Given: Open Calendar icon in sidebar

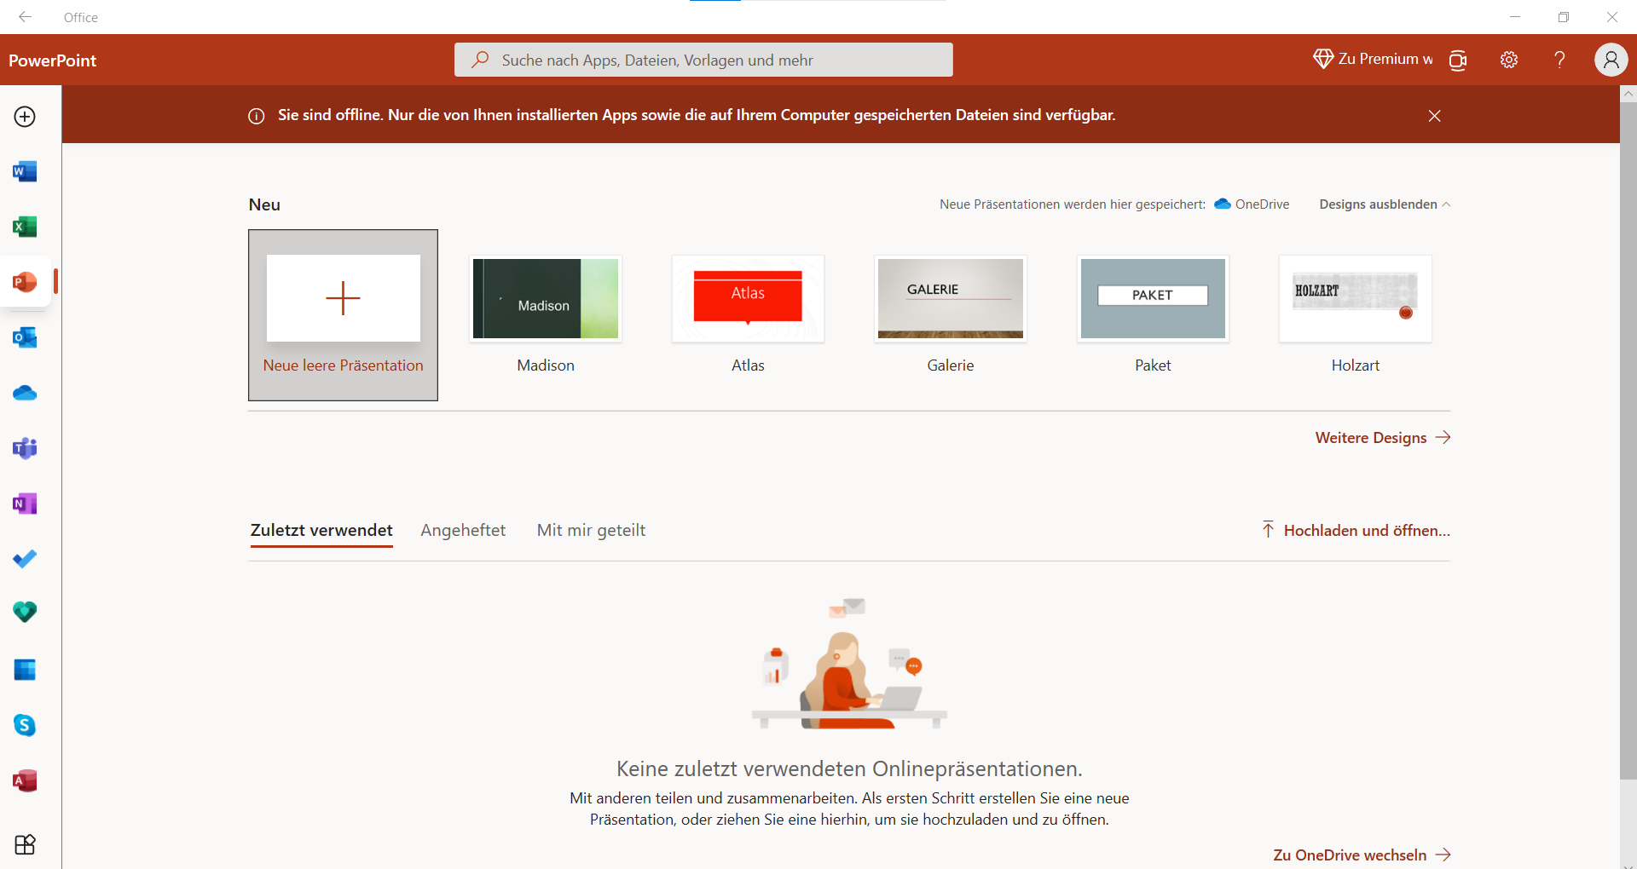Looking at the screenshot, I should click(25, 670).
